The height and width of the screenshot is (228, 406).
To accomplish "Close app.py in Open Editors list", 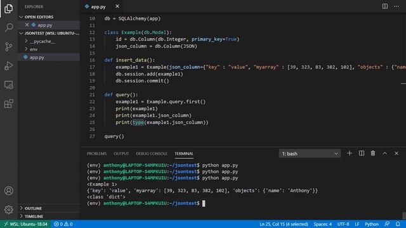I will coord(27,25).
